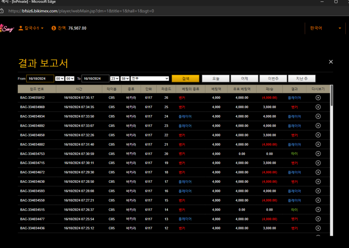
Task: Play replay for bet BAC-334034934
Action: point(318,117)
